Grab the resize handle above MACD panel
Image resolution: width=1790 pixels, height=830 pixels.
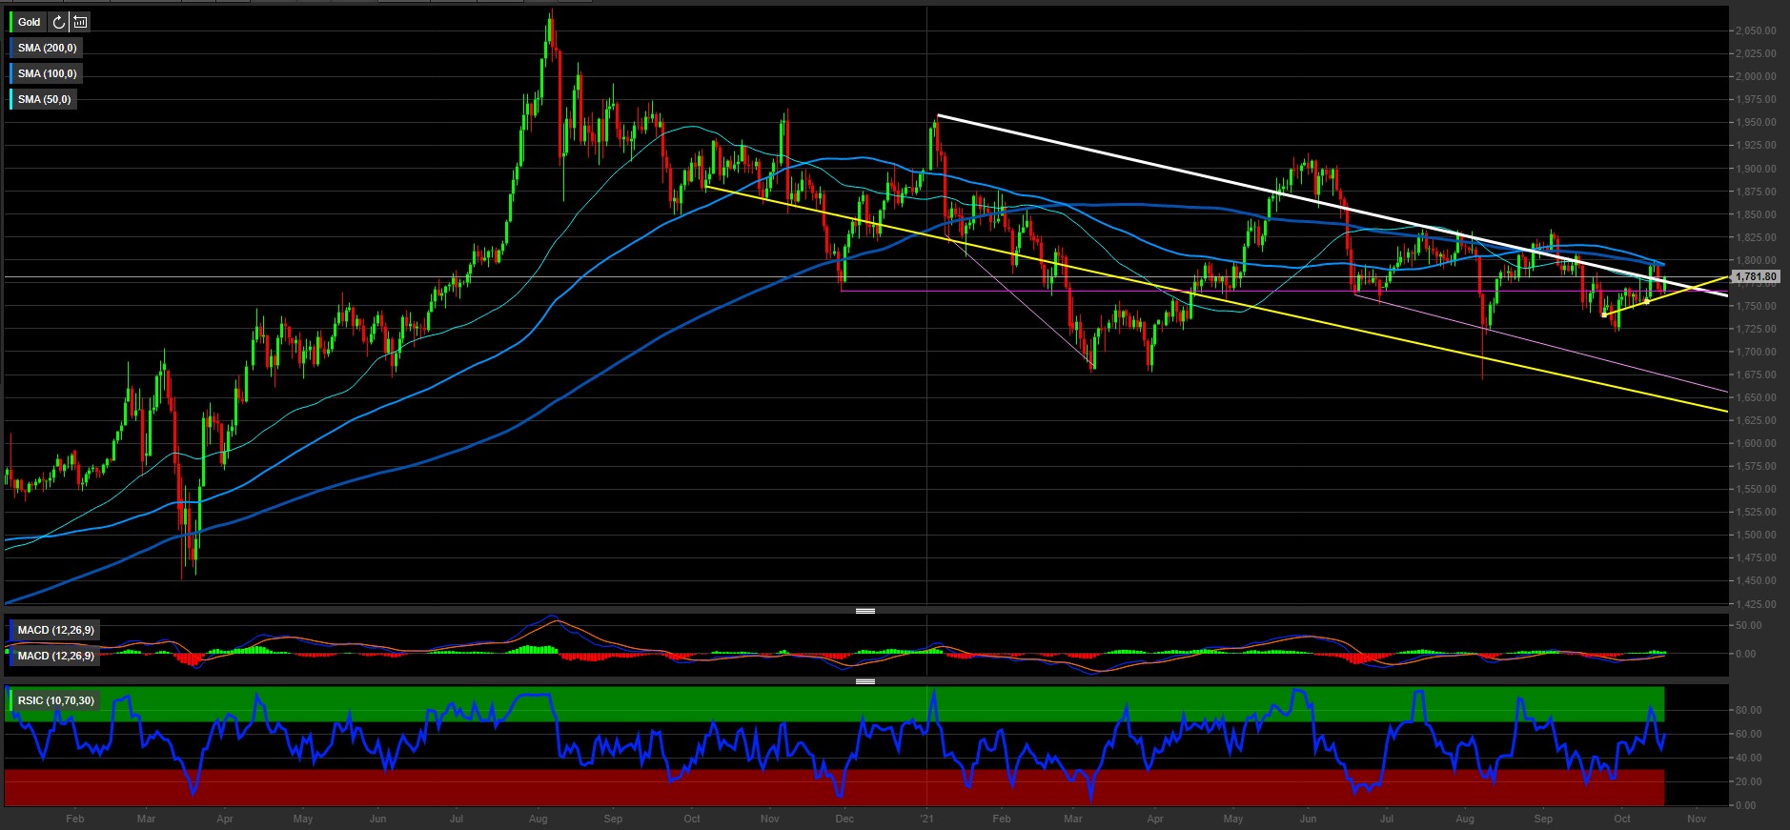(865, 611)
